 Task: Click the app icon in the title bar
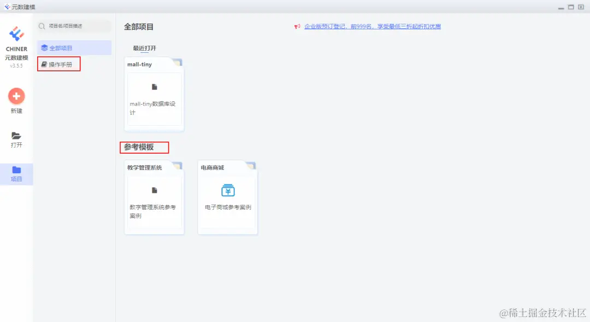[x=7, y=7]
